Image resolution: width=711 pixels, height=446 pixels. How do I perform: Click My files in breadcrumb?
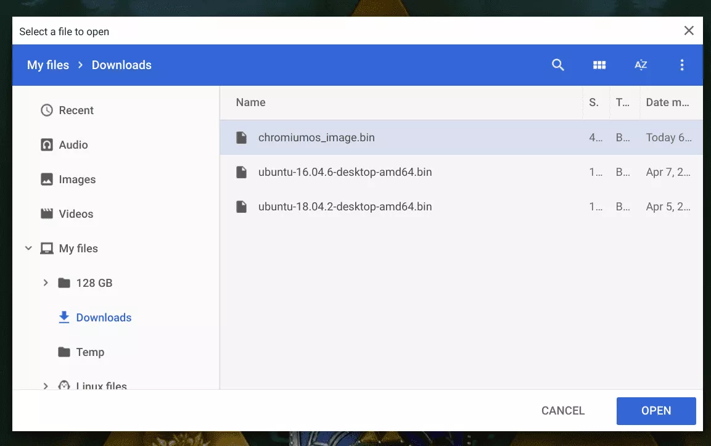(48, 65)
